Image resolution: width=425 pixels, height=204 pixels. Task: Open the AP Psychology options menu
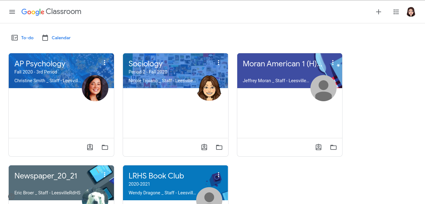105,63
